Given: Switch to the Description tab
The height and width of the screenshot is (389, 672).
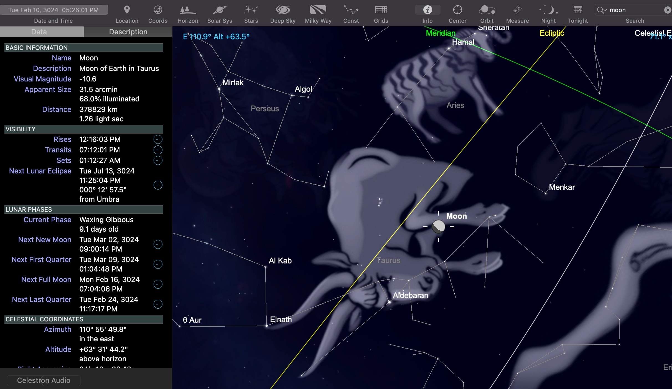Looking at the screenshot, I should (x=128, y=32).
